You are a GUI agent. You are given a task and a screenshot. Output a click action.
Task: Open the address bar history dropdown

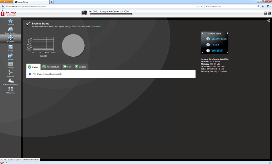tap(200, 7)
